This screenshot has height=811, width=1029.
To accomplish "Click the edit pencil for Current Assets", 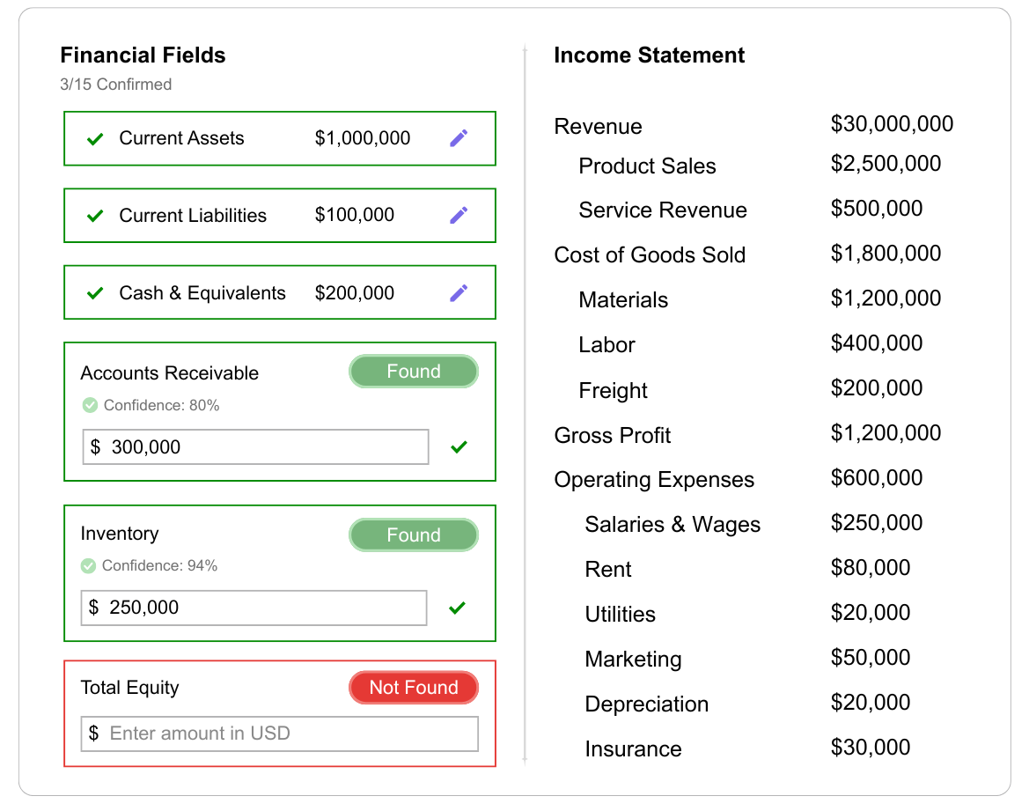I will tap(459, 138).
